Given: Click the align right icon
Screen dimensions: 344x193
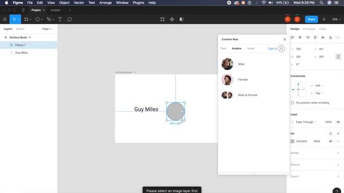Looking at the screenshot, I should [308, 38].
